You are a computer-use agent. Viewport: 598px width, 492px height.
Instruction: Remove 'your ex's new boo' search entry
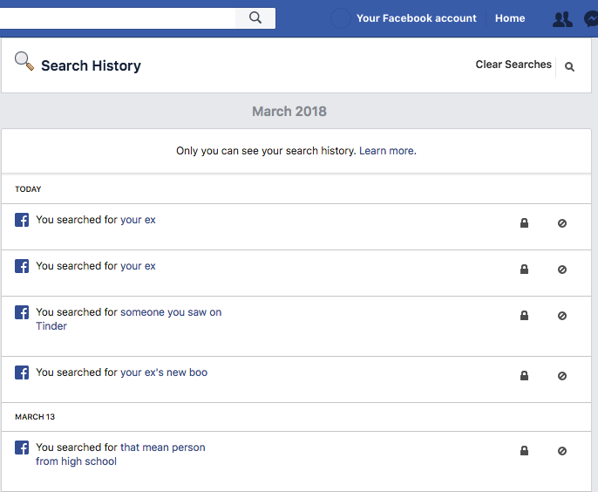point(561,376)
